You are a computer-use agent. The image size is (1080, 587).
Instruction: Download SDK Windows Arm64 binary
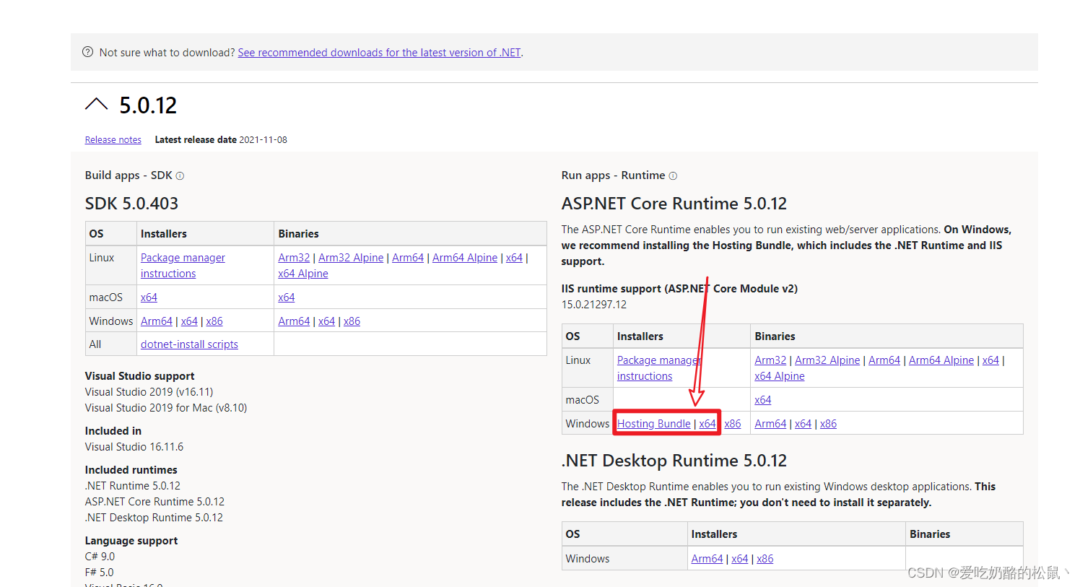point(294,321)
